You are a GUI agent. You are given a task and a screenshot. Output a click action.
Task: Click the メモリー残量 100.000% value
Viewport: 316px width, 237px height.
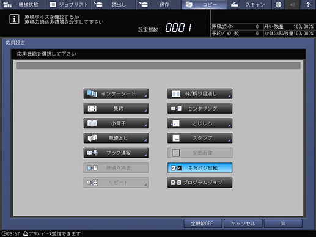(303, 27)
